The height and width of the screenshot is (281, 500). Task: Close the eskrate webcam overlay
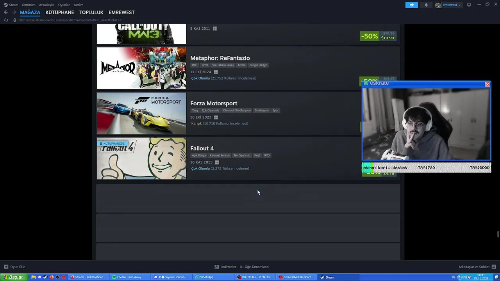(x=487, y=84)
